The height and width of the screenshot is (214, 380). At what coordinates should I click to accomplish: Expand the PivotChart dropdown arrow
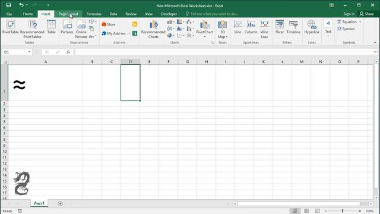coord(204,37)
